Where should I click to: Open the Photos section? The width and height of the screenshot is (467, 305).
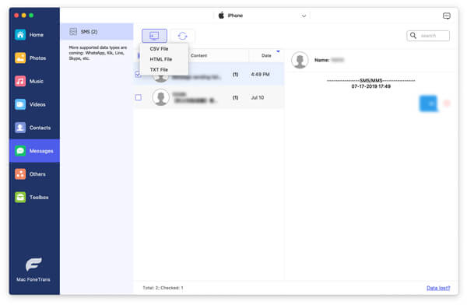34,58
